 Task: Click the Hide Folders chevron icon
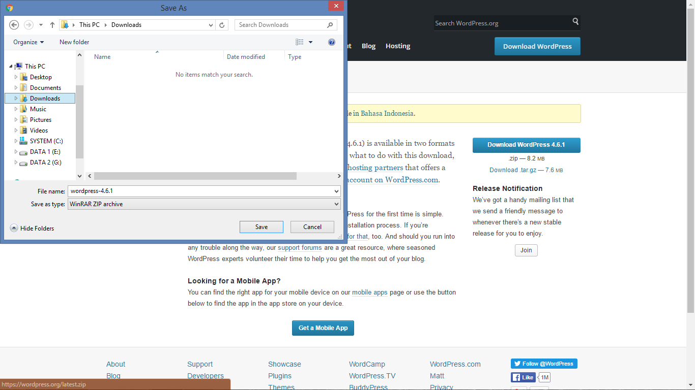(x=14, y=228)
